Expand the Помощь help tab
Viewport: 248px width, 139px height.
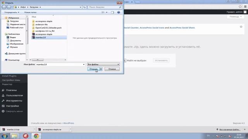click(236, 17)
